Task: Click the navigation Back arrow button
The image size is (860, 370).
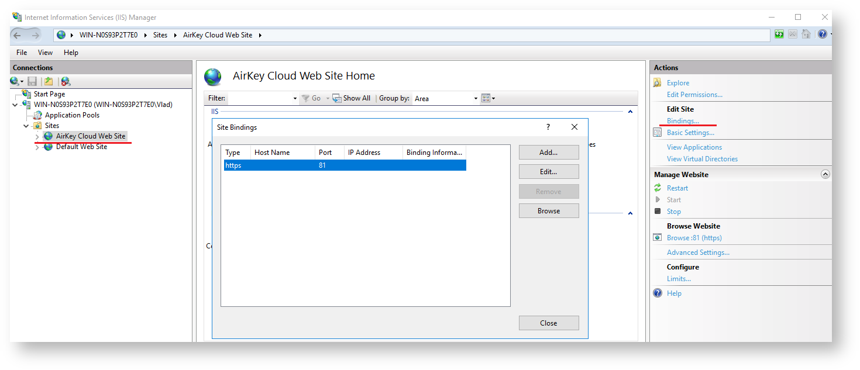Action: pos(18,35)
